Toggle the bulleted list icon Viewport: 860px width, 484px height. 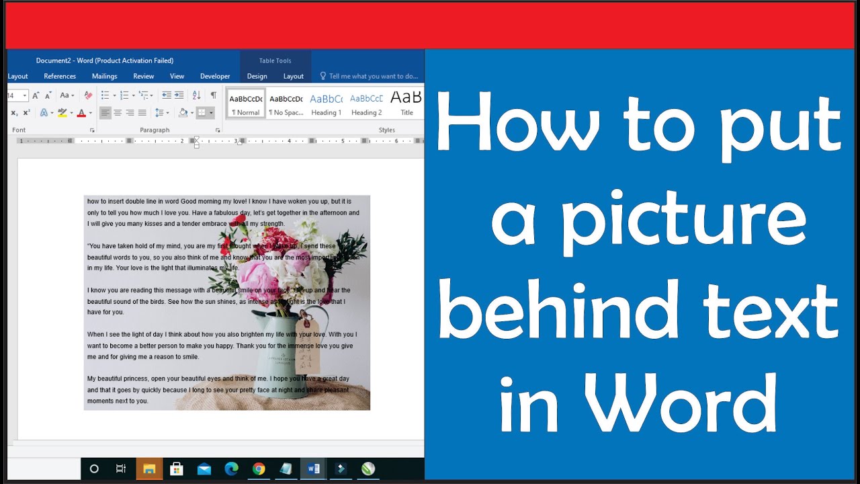[x=105, y=95]
